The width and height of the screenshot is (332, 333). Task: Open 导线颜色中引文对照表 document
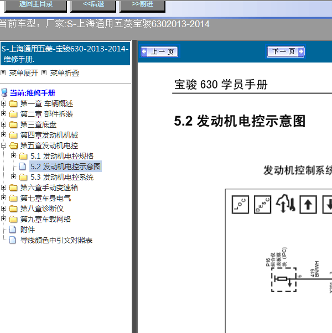point(56,240)
